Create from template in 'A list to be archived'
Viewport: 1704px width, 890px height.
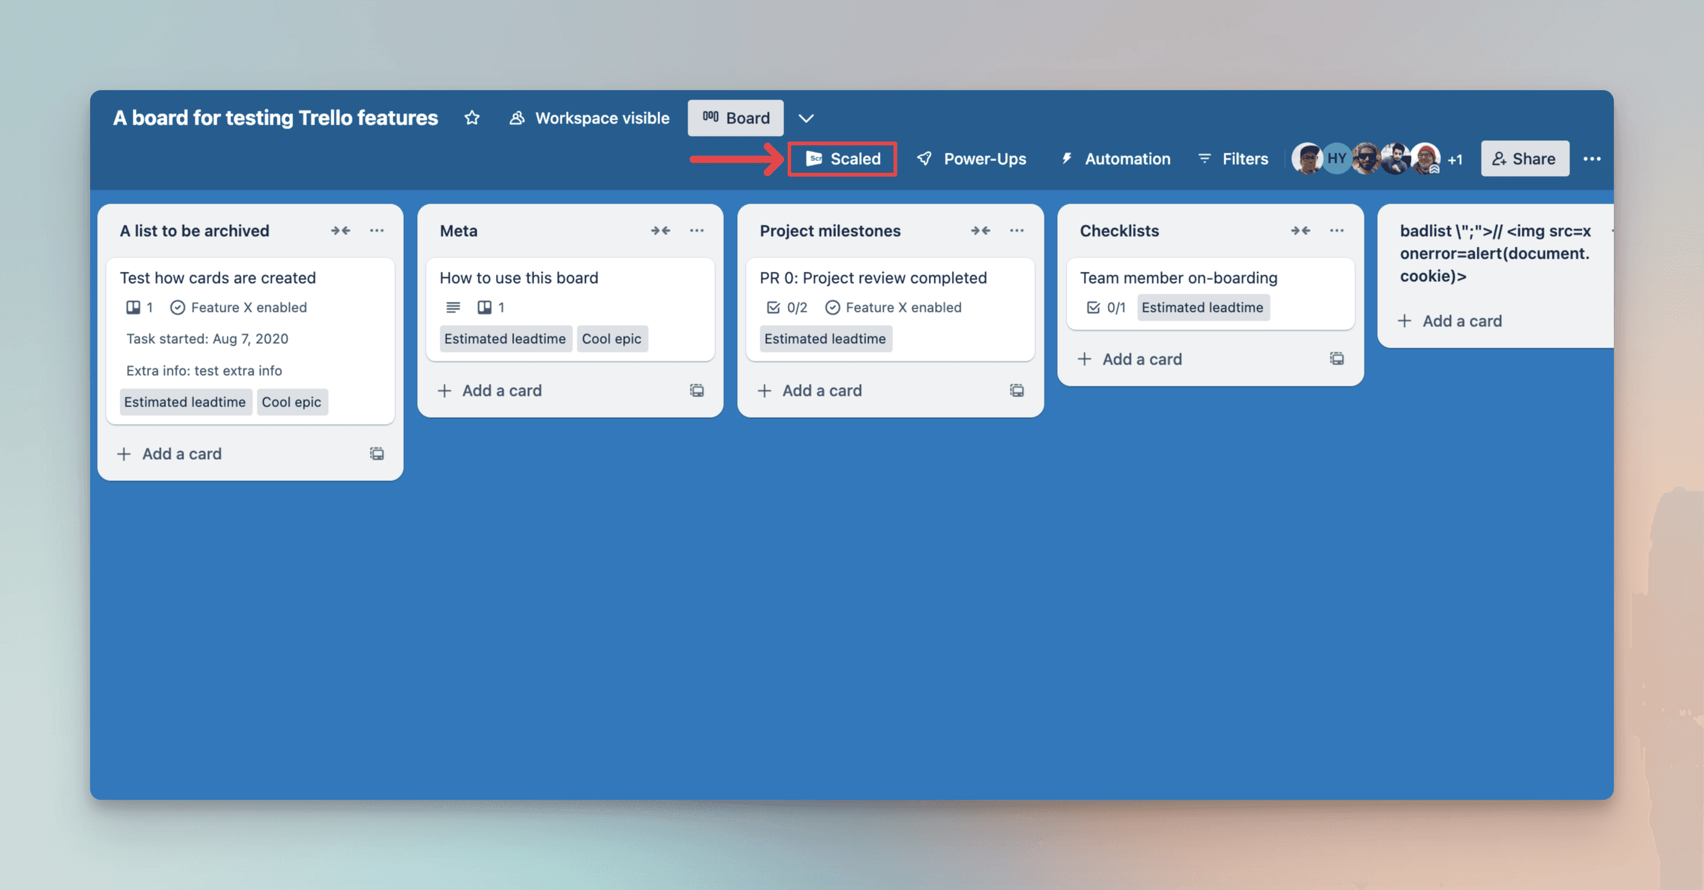point(376,454)
